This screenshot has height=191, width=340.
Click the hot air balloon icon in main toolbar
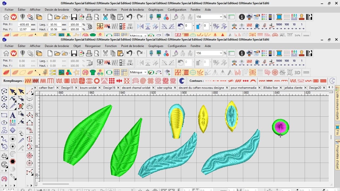coord(23,53)
